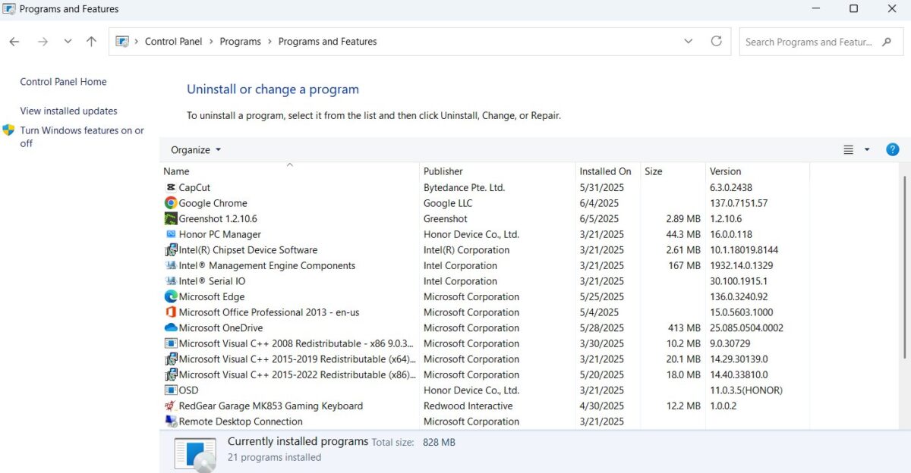Sort list by Installed On column
Image resolution: width=911 pixels, height=473 pixels.
605,171
